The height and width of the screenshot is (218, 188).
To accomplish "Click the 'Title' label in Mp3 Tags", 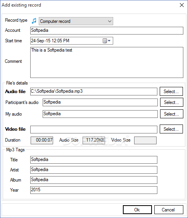I will click(x=14, y=160).
